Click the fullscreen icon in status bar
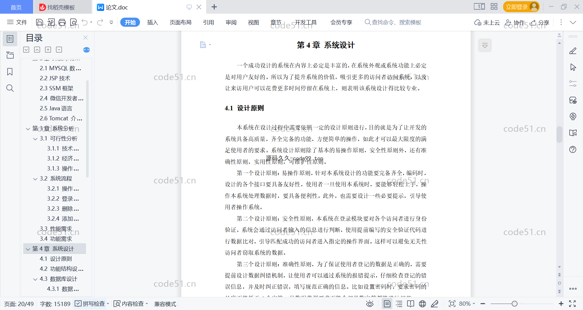Viewport: 583px width, 310px height. pyautogui.click(x=573, y=304)
